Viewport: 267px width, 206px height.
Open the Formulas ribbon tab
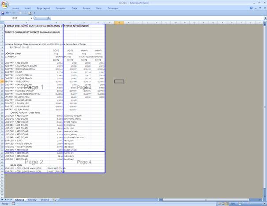coord(60,8)
